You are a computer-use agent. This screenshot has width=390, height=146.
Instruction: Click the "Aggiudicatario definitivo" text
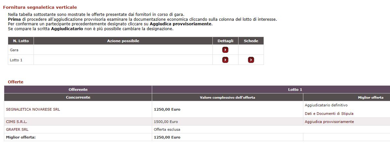point(326,105)
